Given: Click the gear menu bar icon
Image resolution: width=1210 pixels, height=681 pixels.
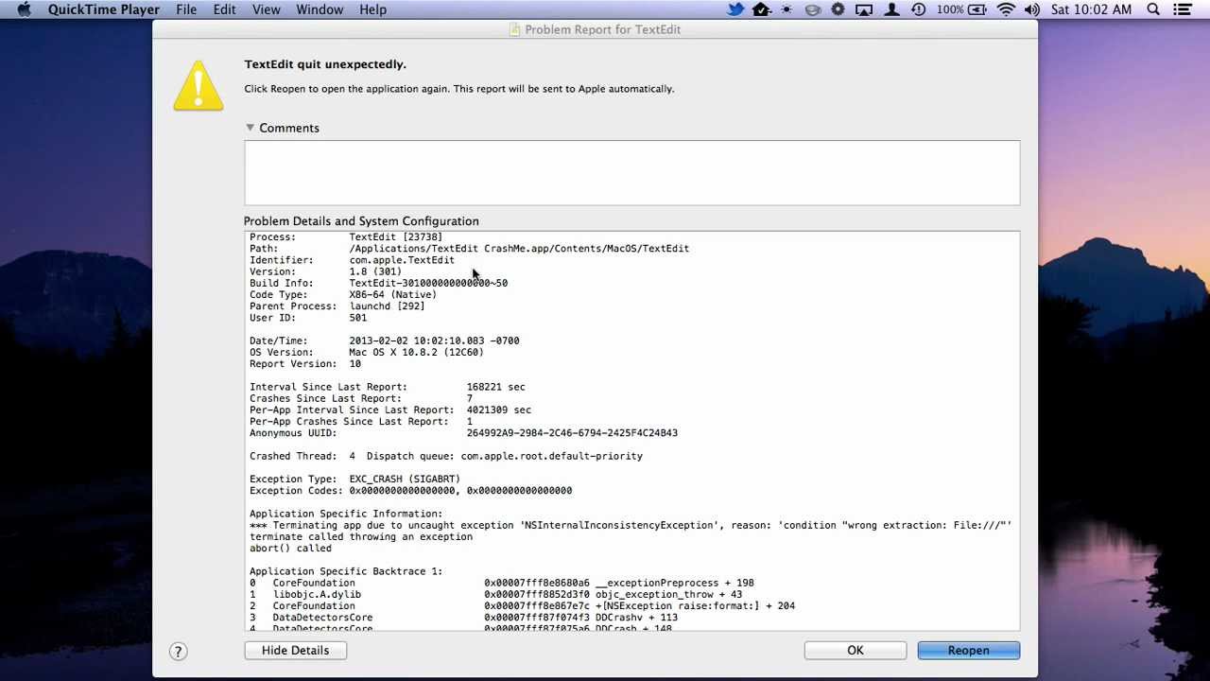Looking at the screenshot, I should pyautogui.click(x=838, y=9).
